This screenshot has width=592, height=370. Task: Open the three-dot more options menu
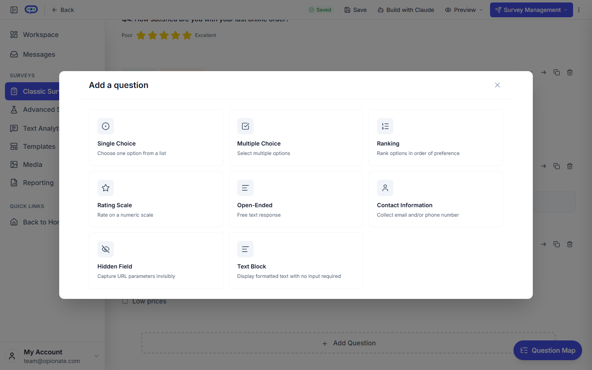click(579, 10)
